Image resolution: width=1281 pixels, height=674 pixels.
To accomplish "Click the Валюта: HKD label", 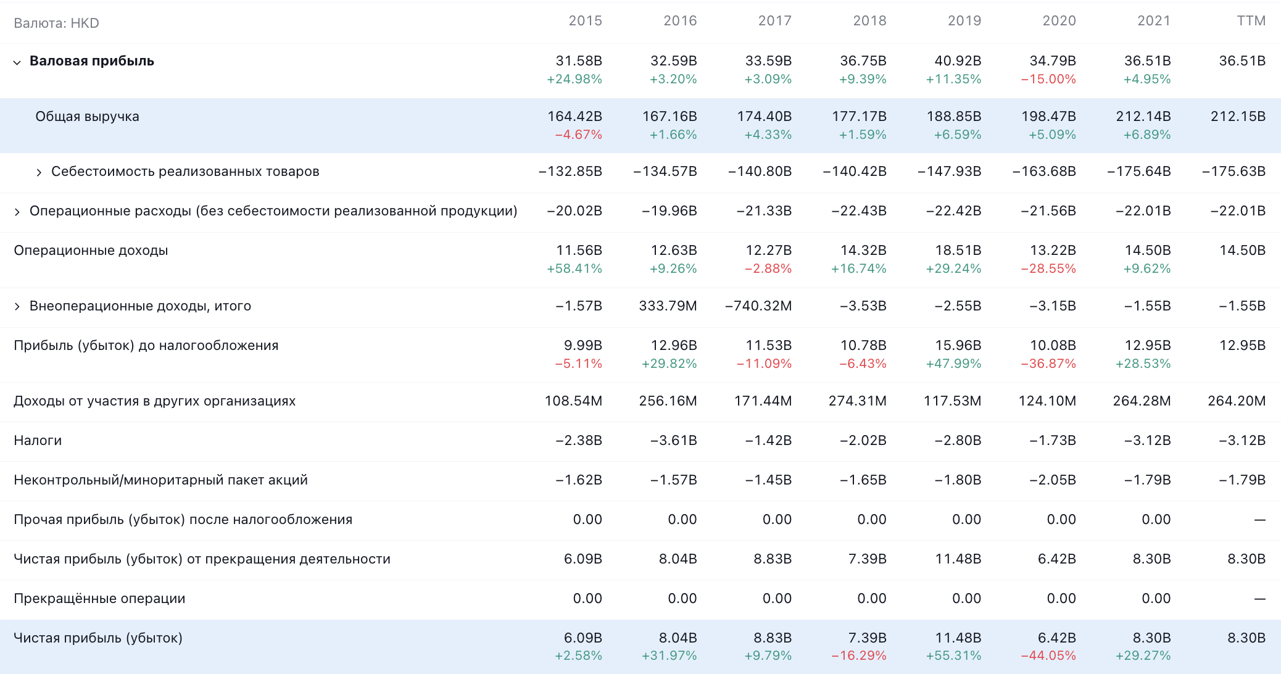I will click(x=56, y=23).
